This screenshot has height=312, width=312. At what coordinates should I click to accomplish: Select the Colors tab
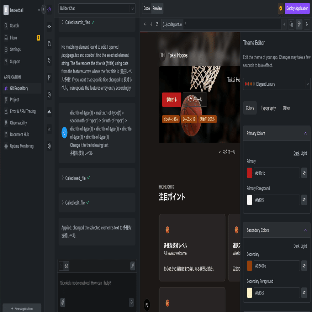[x=250, y=108]
